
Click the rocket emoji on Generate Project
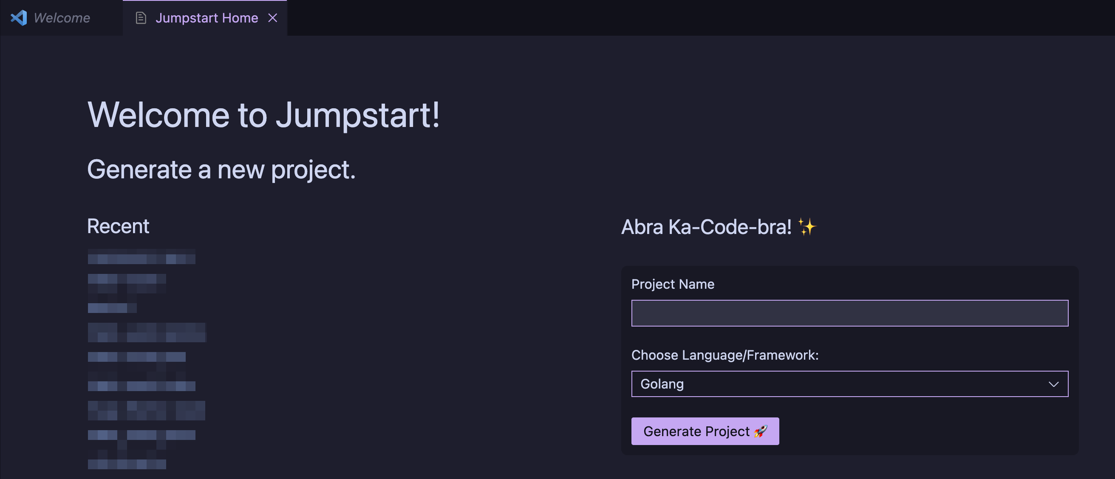tap(761, 431)
